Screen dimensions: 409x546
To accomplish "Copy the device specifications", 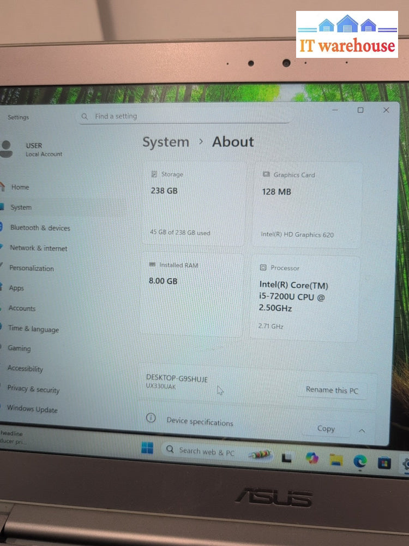I will pos(326,429).
